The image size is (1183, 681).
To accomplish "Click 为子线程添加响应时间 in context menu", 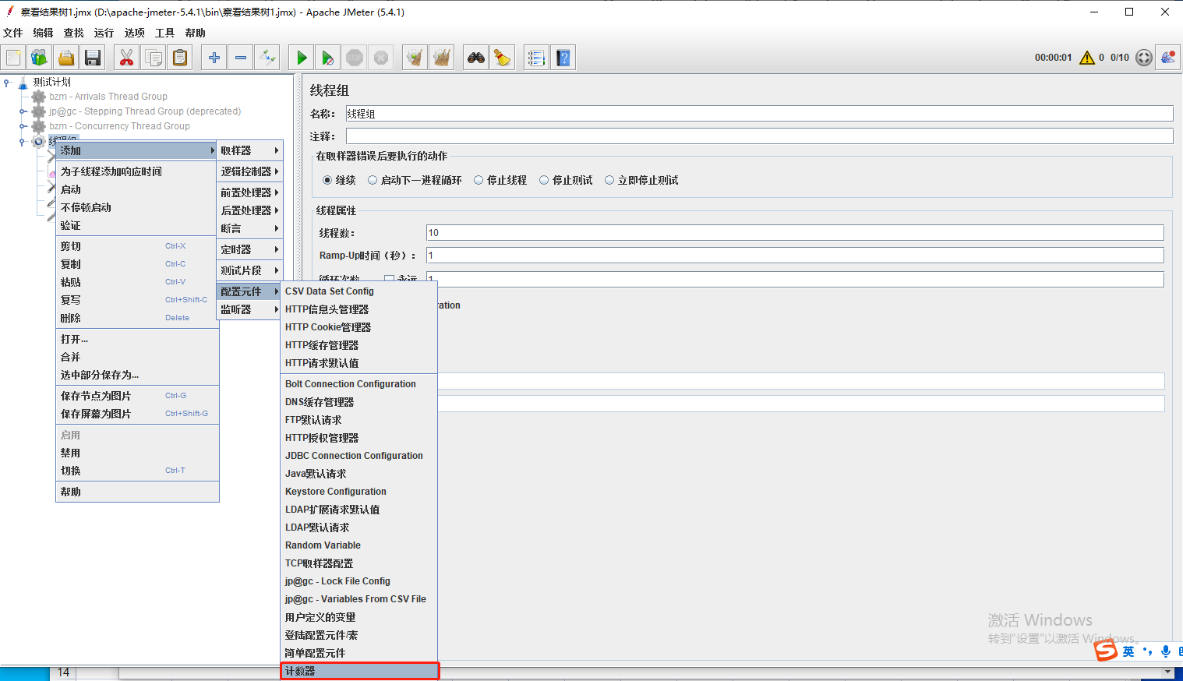I will [137, 171].
